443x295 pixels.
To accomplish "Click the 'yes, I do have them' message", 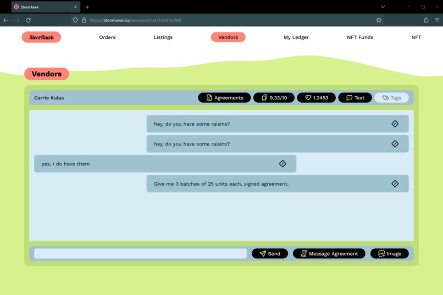I will tap(165, 164).
